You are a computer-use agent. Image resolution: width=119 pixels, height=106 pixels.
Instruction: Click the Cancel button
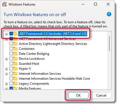click(101, 95)
